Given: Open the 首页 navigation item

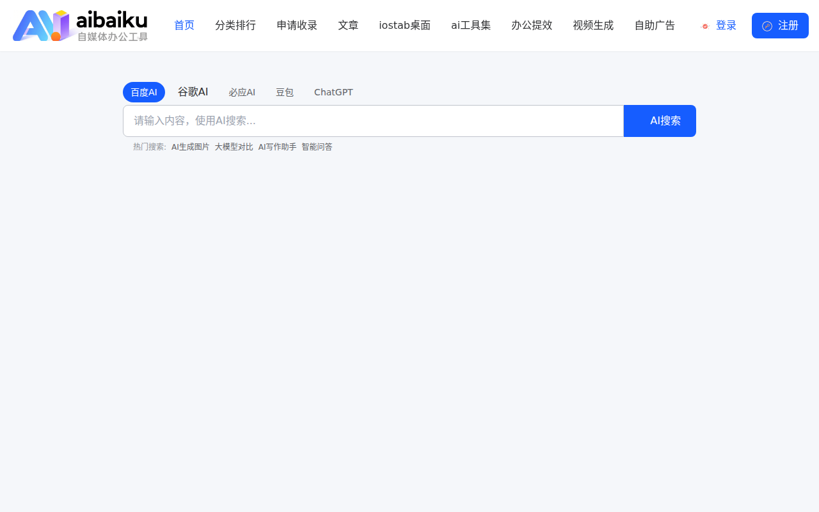Looking at the screenshot, I should (x=184, y=25).
